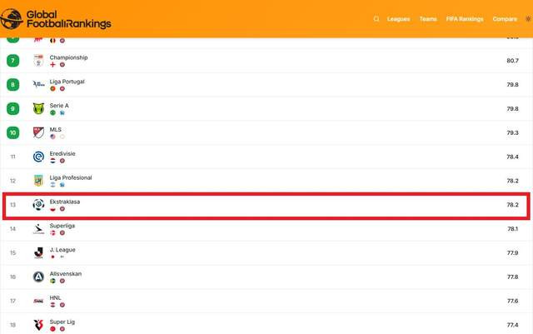The image size is (533, 334).
Task: Toggle the light/dark theme sun icon
Action: pos(528,18)
